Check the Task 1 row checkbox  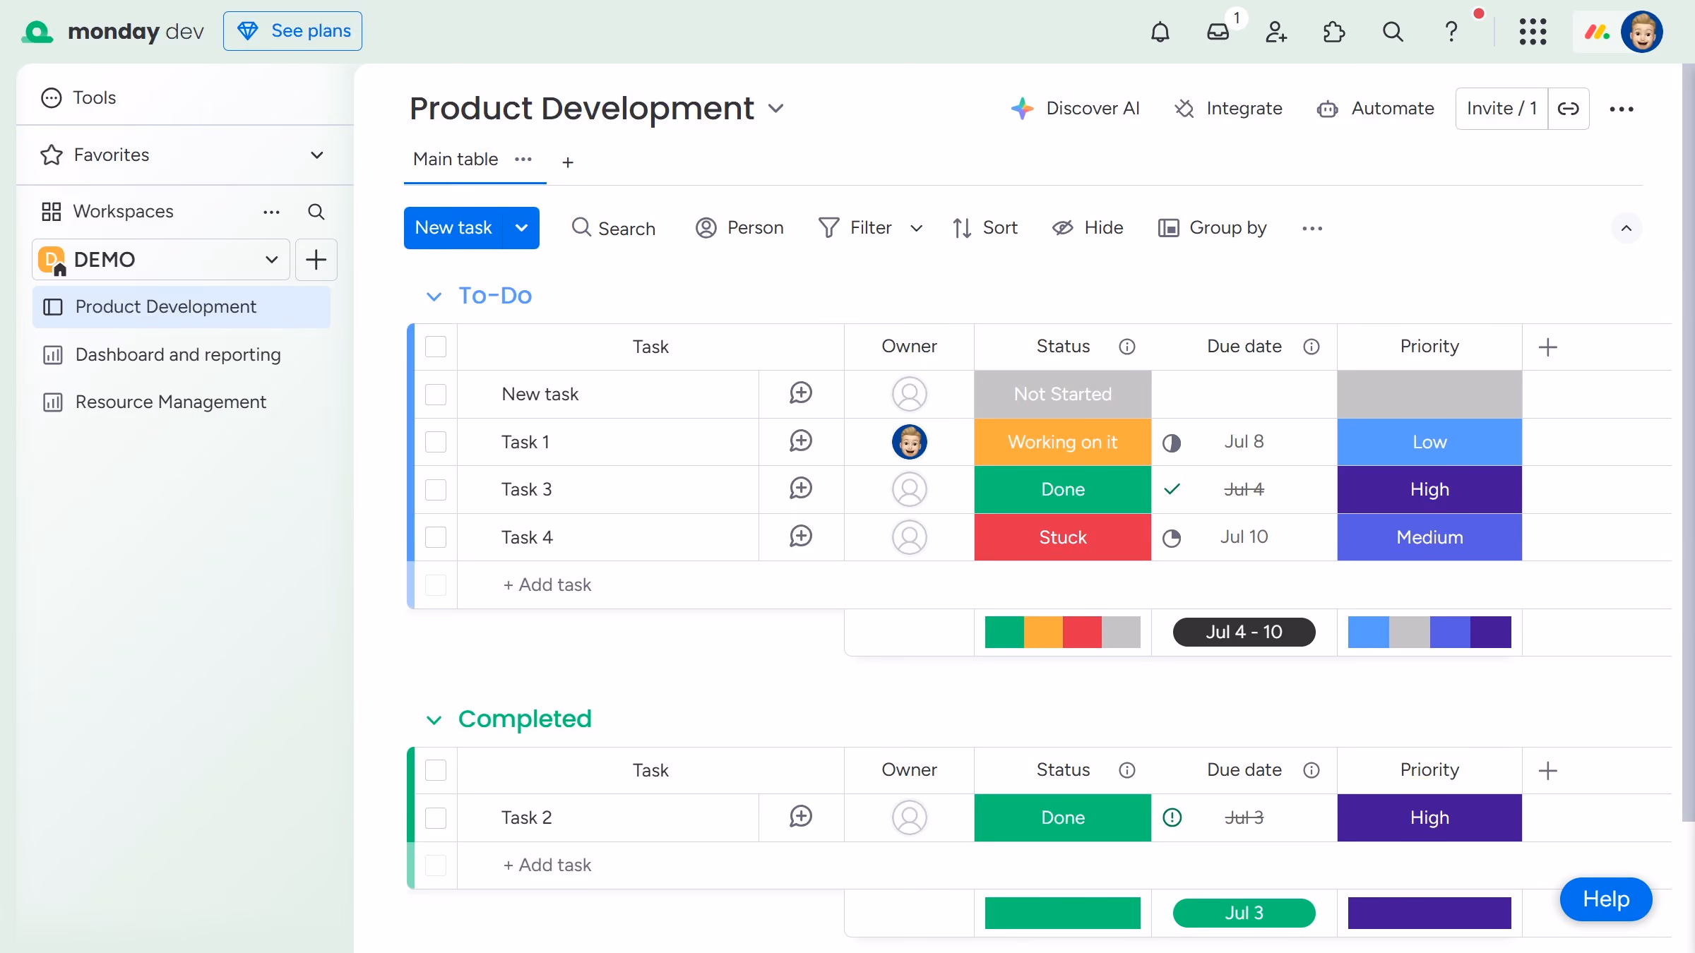pos(436,442)
